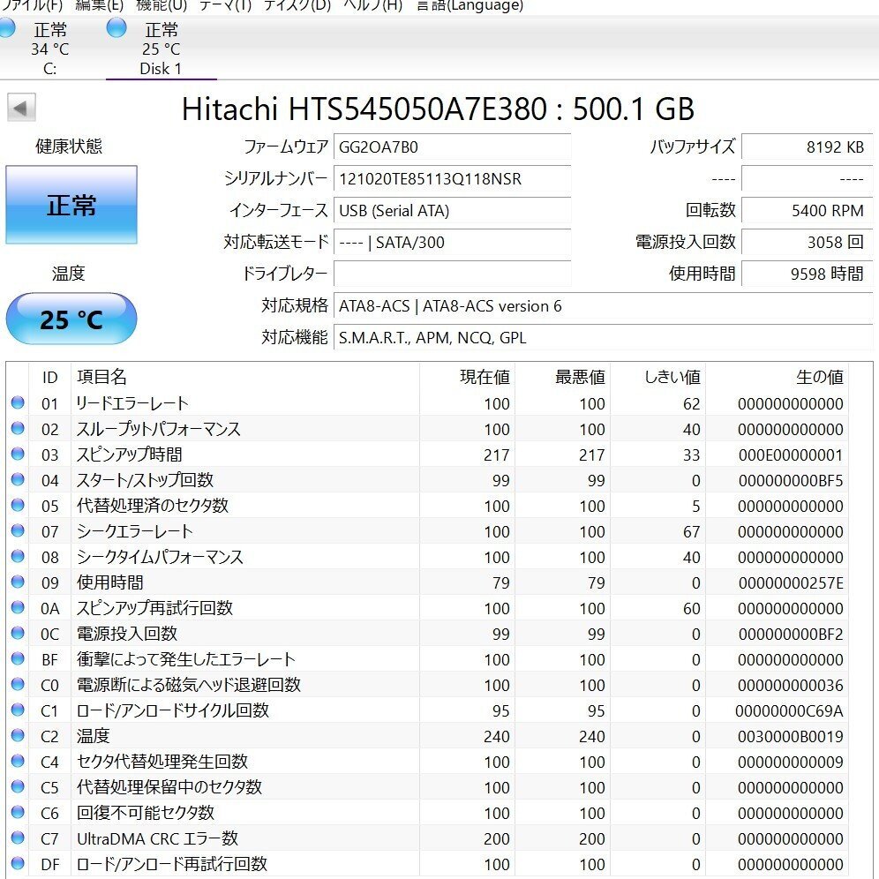Click status orb for ID 04 row

click(x=18, y=479)
